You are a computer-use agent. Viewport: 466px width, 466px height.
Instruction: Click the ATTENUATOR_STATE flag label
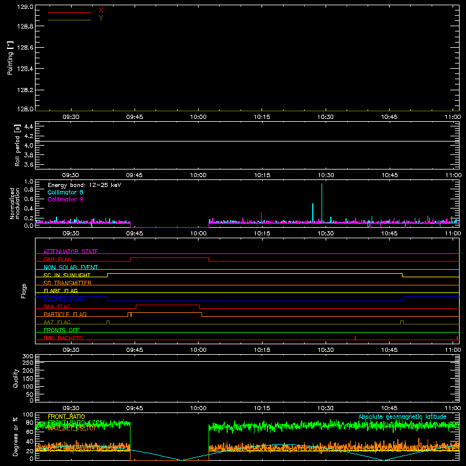coord(70,252)
